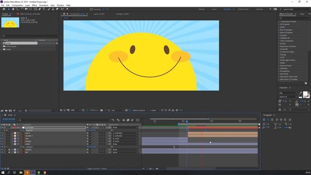Open the Active Camera view dropdown
The image size is (311, 175).
pos(140,110)
